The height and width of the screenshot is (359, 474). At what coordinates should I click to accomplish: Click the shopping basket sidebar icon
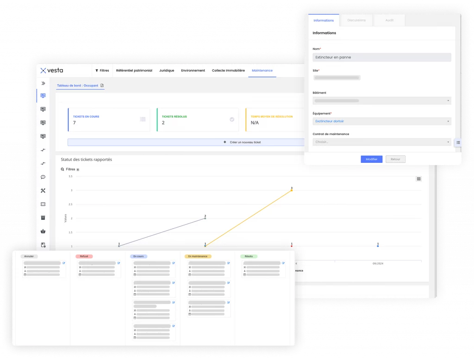43,231
